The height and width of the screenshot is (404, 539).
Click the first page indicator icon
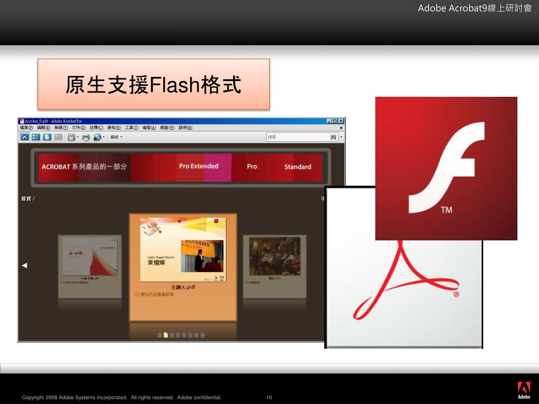click(x=159, y=335)
